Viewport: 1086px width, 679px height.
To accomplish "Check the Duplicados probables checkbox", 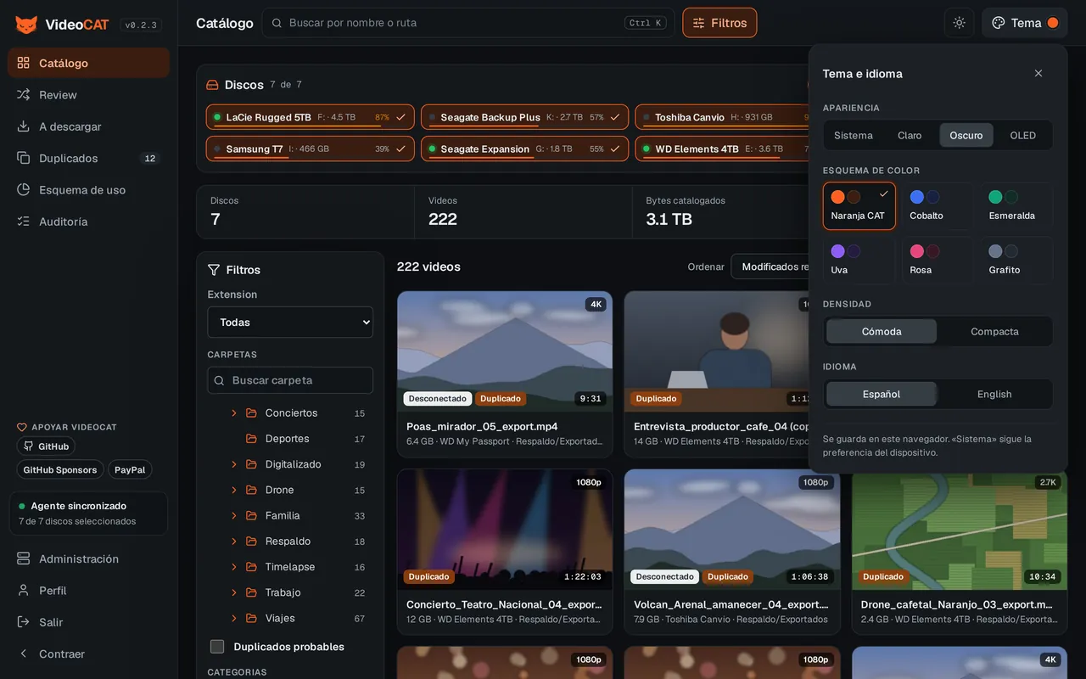I will pyautogui.click(x=217, y=647).
